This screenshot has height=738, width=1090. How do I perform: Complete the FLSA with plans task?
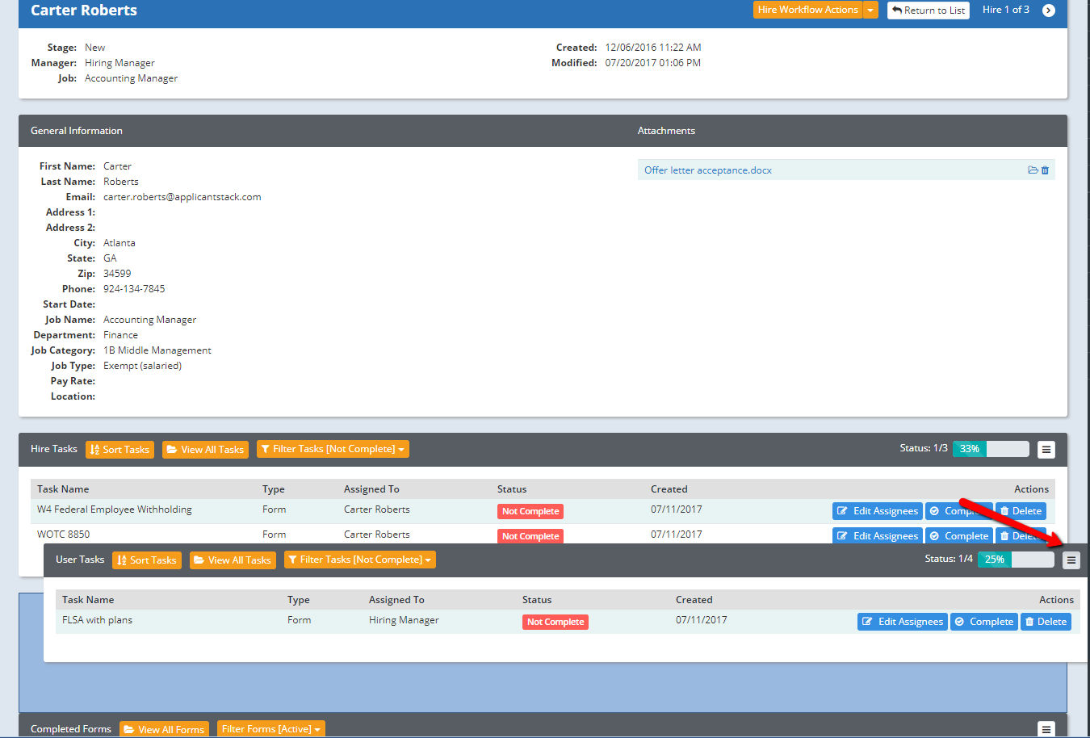pyautogui.click(x=983, y=621)
